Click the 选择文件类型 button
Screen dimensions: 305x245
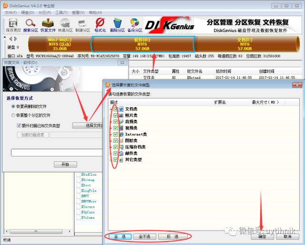click(x=87, y=126)
